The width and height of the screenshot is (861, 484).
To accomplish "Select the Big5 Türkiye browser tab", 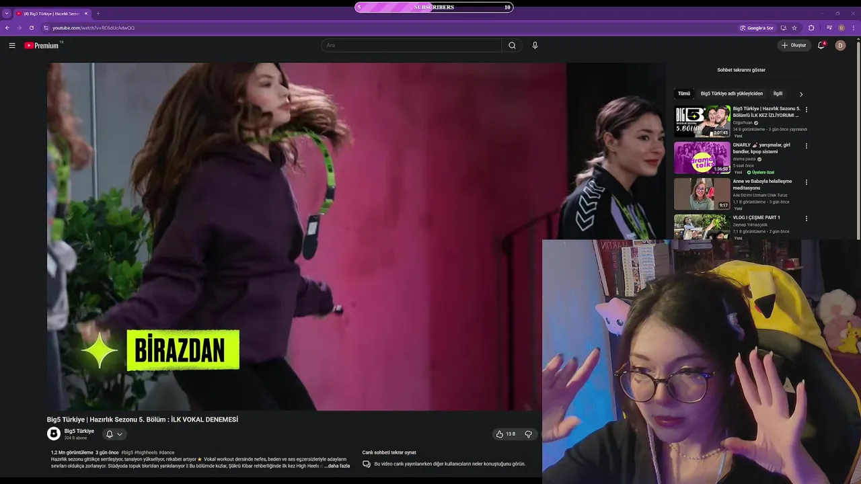I will 51,13.
